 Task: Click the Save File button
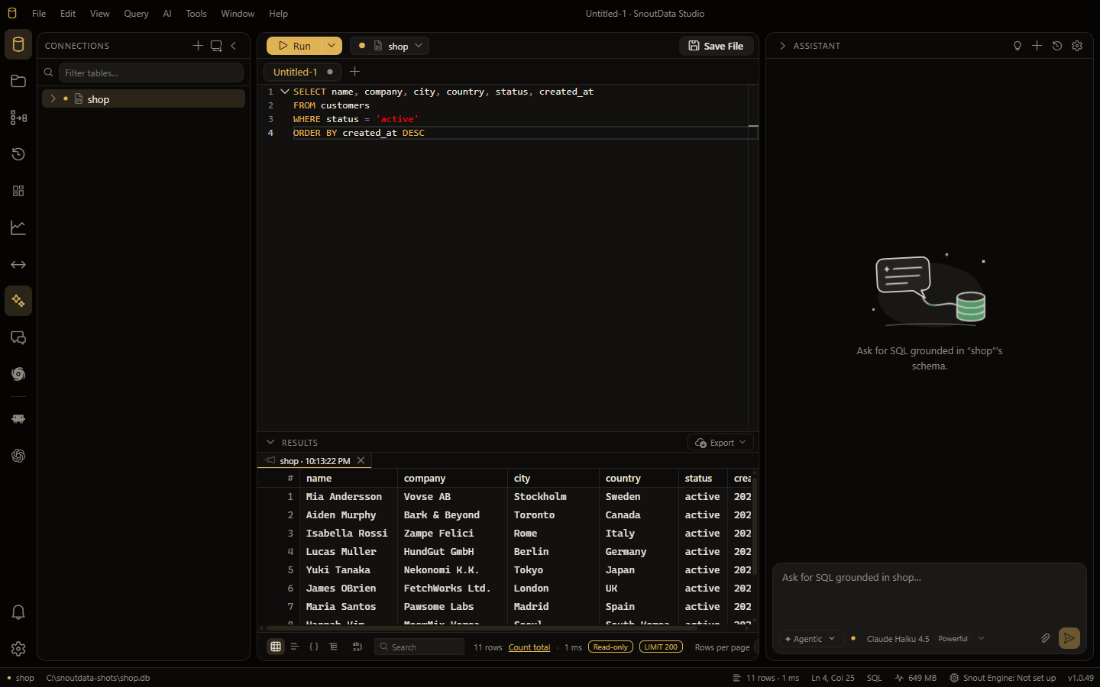[717, 46]
